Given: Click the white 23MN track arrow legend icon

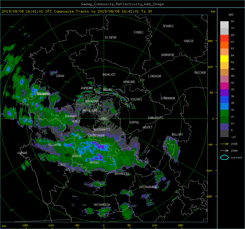Looking at the screenshot, I should point(224,151).
